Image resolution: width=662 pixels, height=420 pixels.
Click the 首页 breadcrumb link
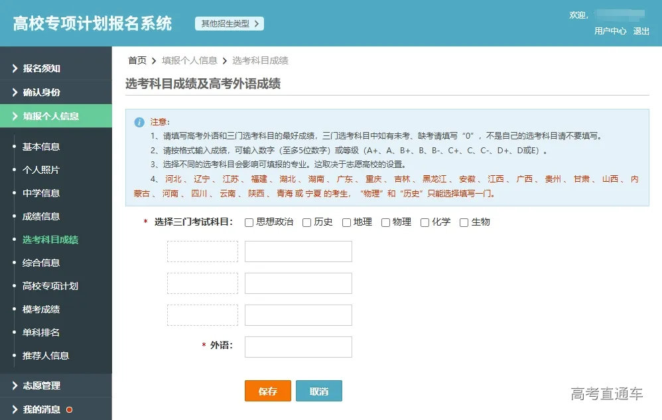137,60
